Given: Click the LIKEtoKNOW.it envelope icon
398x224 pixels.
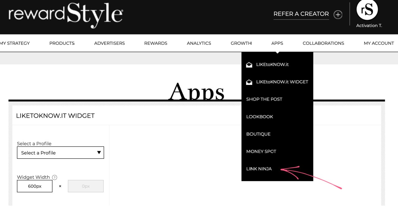Looking at the screenshot, I should tap(249, 65).
